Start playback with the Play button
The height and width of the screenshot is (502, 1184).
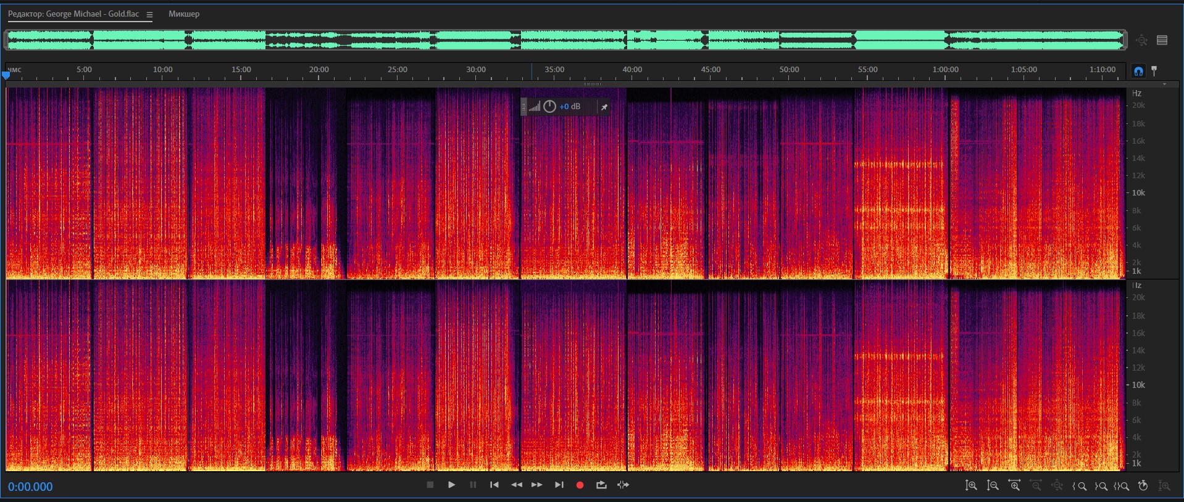point(451,485)
